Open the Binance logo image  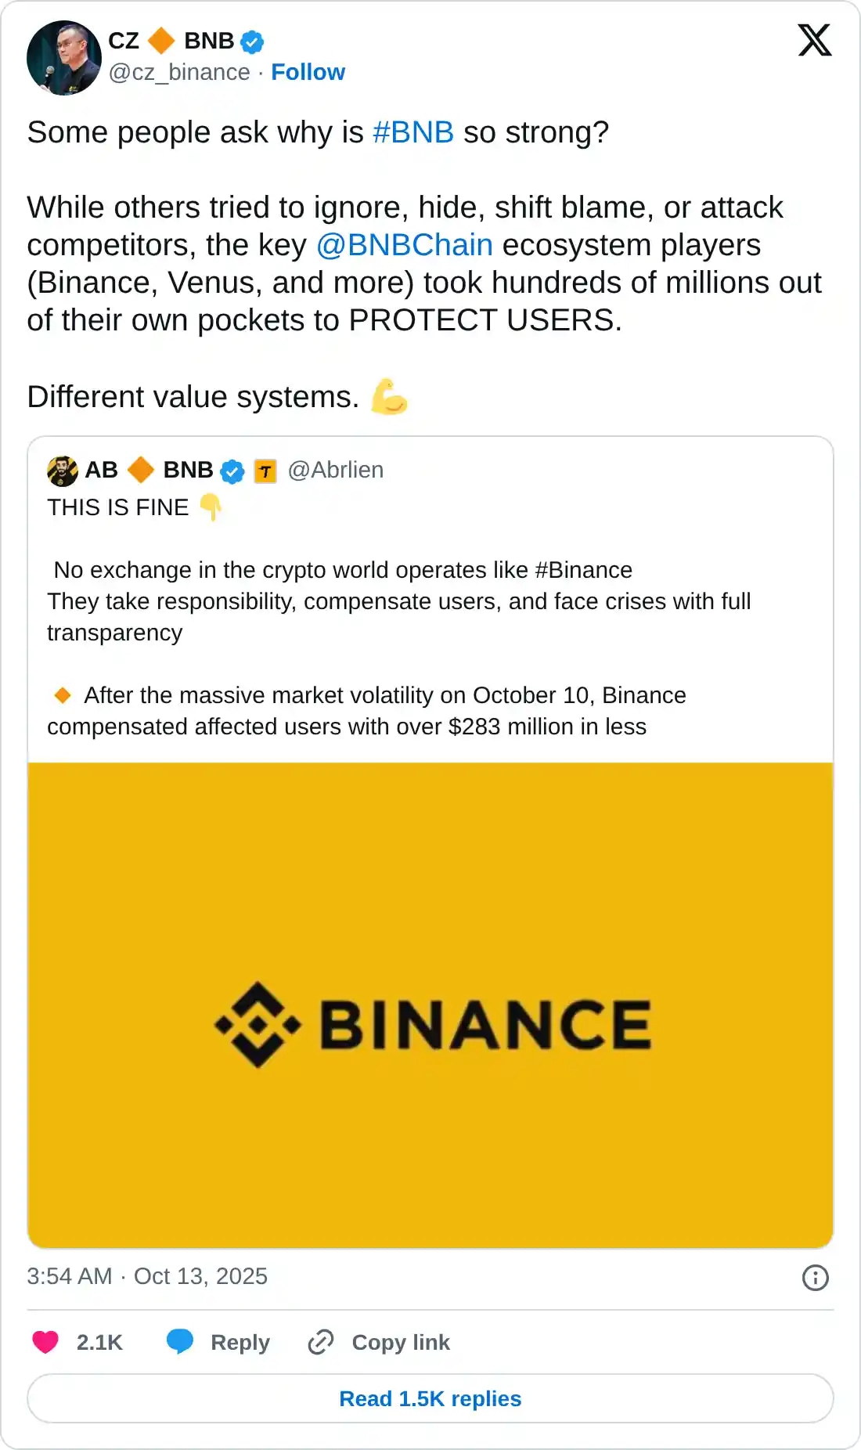[430, 1005]
